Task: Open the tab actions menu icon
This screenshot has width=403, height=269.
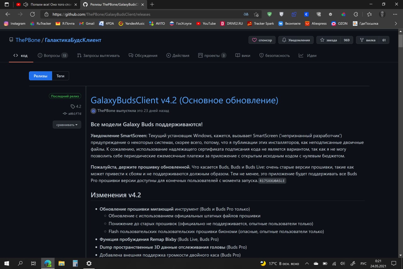Action: pos(7,4)
